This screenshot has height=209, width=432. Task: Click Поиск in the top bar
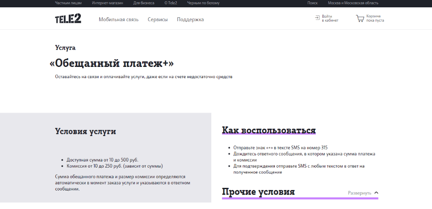[x=312, y=3]
